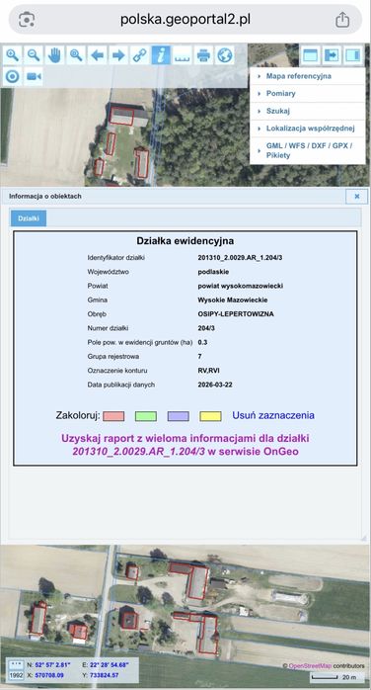Expand Pomiary section
Screen dimensions: 371x690
pos(307,93)
